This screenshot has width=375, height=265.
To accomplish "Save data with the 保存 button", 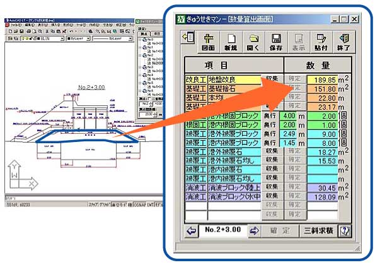I will pyautogui.click(x=276, y=42).
